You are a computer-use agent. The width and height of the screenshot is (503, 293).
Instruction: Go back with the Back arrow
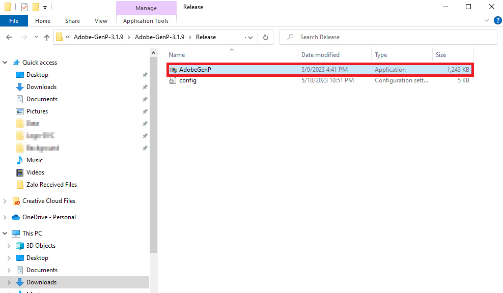click(x=9, y=37)
